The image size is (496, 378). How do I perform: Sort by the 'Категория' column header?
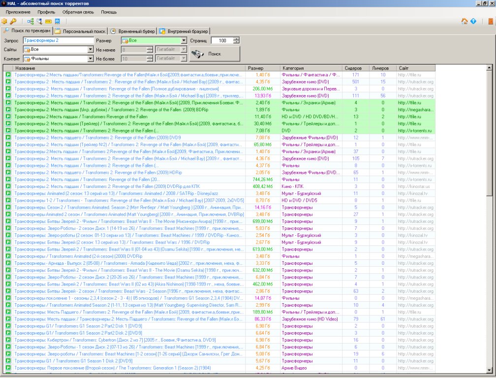point(311,68)
